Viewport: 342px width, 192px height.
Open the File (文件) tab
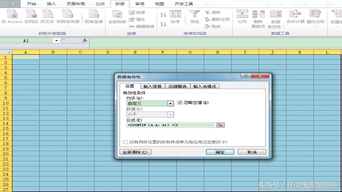[x=10, y=4]
